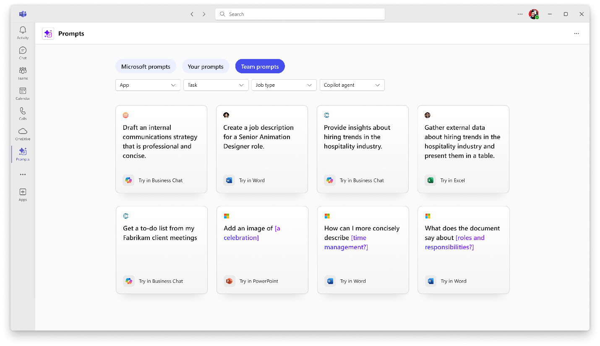Click Try in Business Chat on communications card

(x=161, y=181)
